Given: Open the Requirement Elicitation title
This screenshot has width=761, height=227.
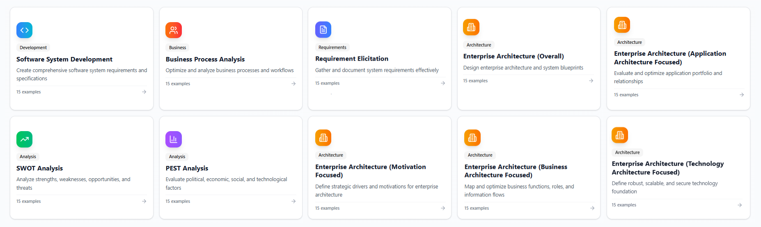Looking at the screenshot, I should pos(352,59).
